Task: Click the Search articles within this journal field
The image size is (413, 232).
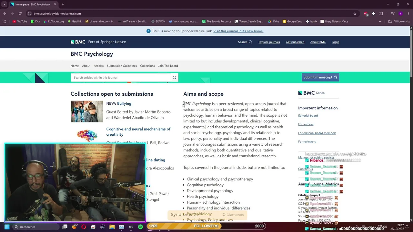Action: click(x=121, y=77)
